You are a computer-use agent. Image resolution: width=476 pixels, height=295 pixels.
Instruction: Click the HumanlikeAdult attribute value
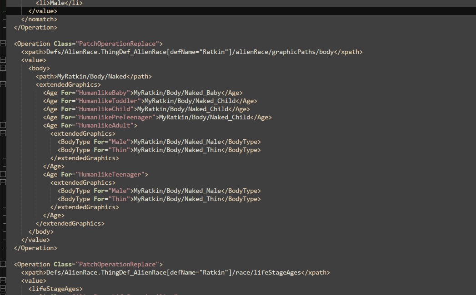[105, 126]
